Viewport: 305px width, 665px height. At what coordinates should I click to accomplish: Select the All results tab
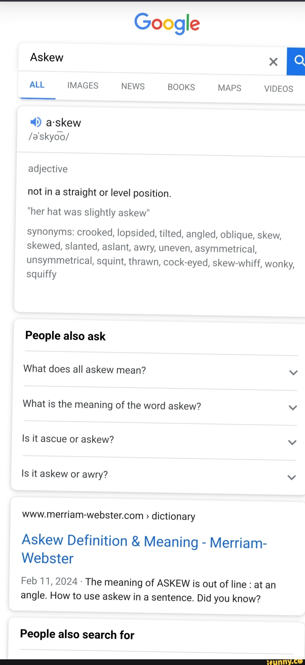37,85
